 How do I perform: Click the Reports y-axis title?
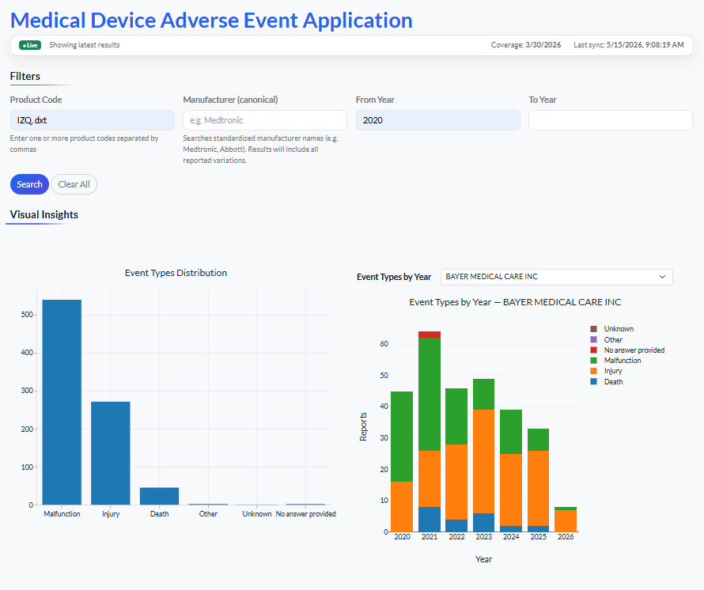pyautogui.click(x=363, y=427)
